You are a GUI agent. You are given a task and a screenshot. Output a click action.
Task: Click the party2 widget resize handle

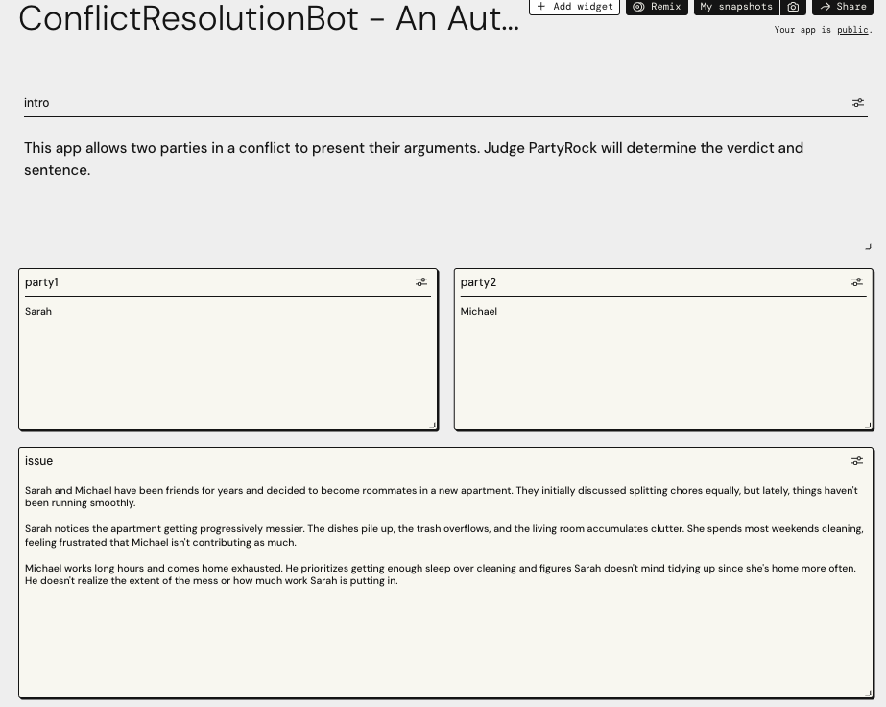(x=869, y=426)
